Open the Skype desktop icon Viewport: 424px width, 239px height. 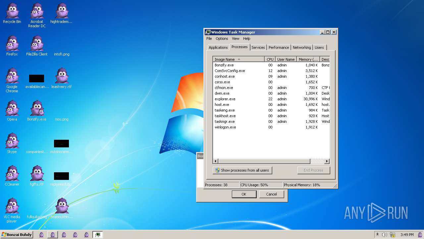pyautogui.click(x=12, y=144)
